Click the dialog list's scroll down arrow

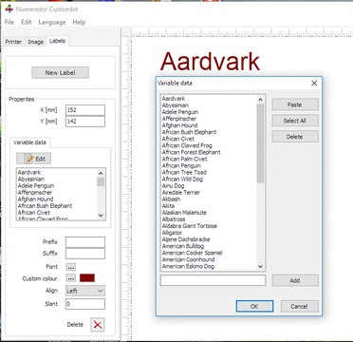click(260, 267)
